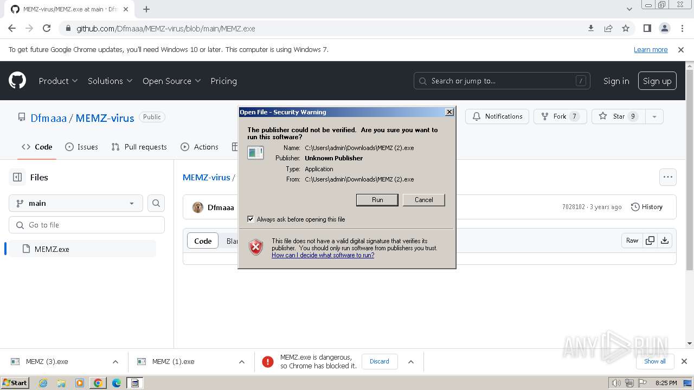
Task: Expand the Product menu
Action: 59,81
